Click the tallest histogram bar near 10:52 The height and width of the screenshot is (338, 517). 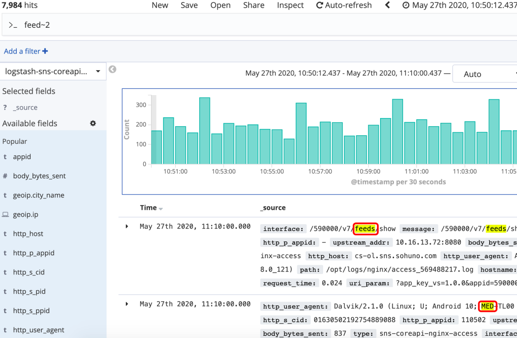point(204,131)
